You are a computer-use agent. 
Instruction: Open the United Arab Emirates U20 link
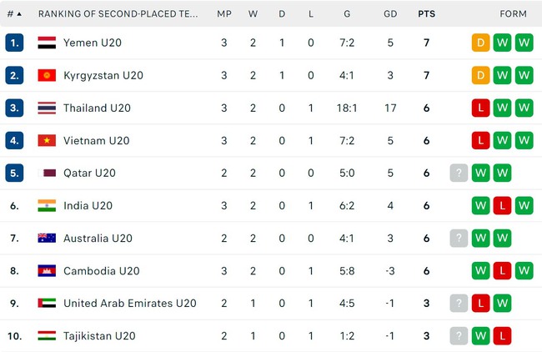[129, 303]
